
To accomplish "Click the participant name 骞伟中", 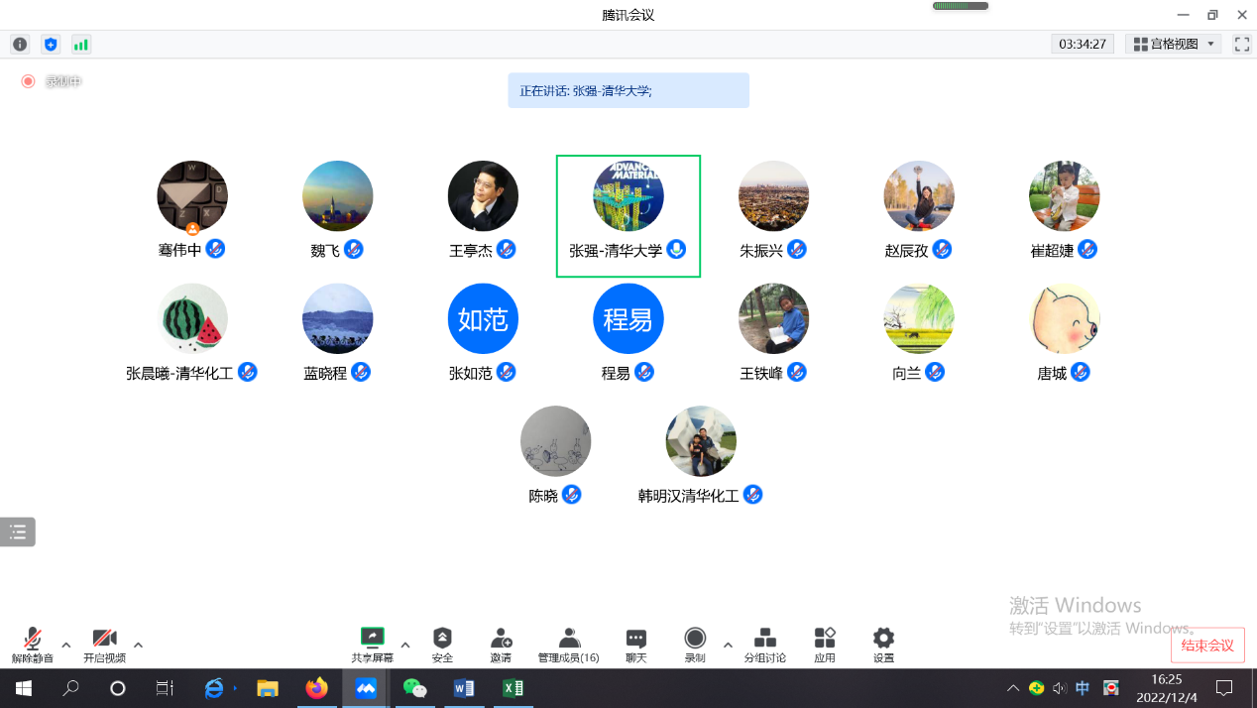I will 179,250.
